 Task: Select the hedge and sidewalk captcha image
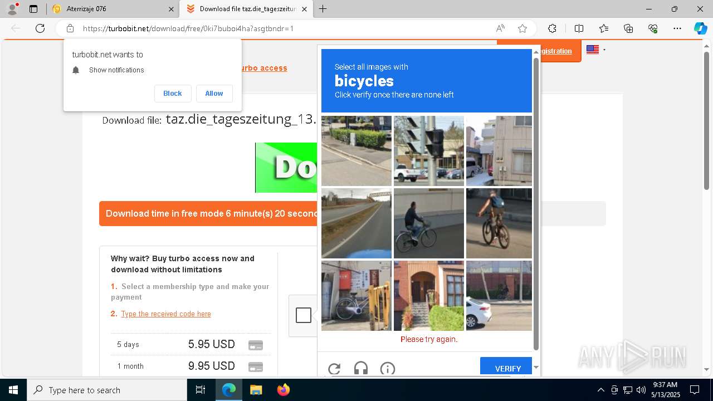point(356,151)
